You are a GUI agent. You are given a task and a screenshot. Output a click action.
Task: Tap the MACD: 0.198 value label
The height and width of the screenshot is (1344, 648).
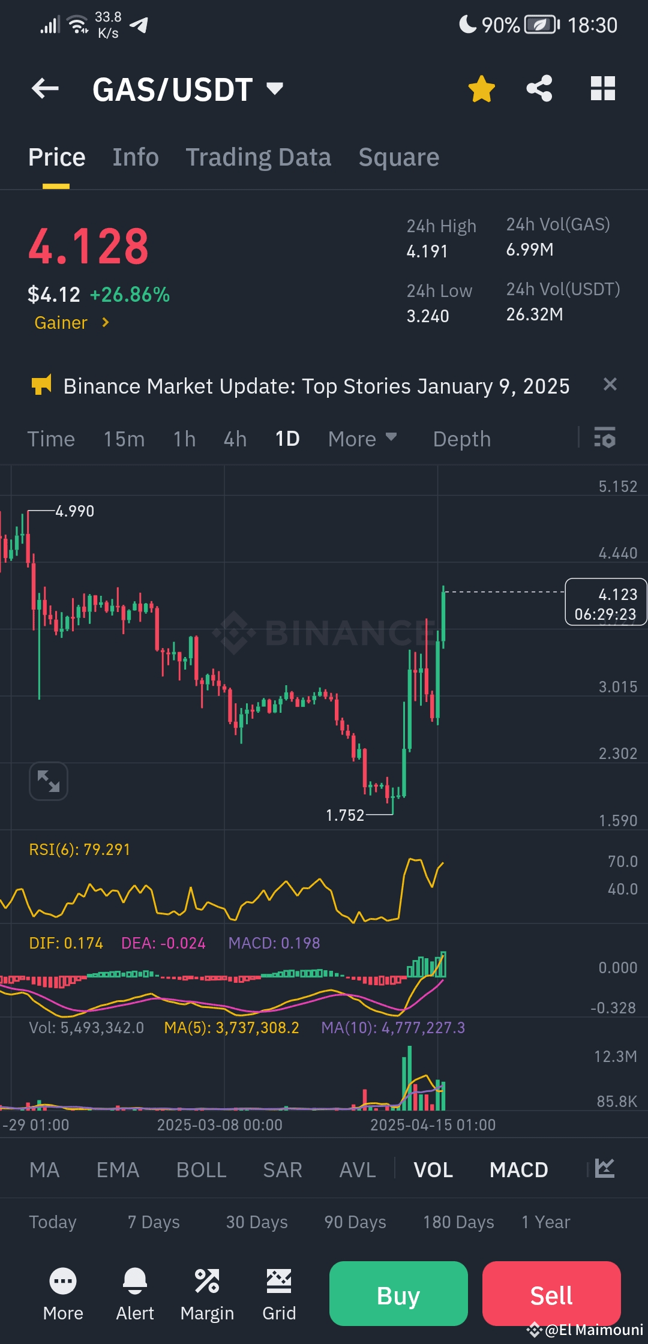[x=274, y=943]
